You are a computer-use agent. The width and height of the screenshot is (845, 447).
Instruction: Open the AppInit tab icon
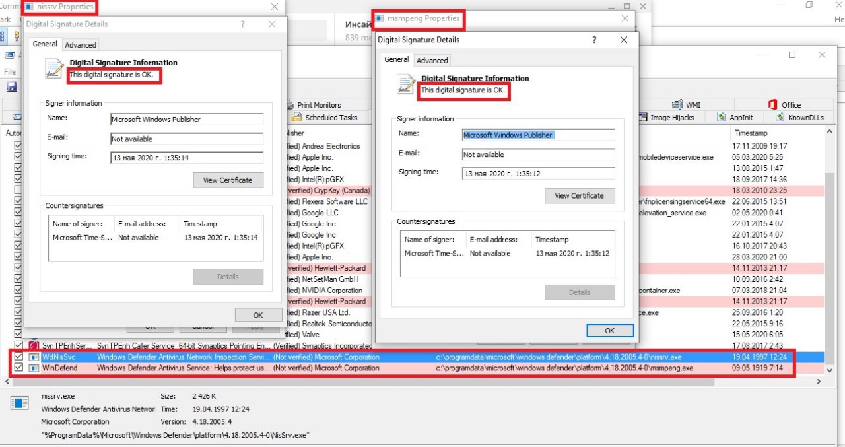(x=720, y=118)
